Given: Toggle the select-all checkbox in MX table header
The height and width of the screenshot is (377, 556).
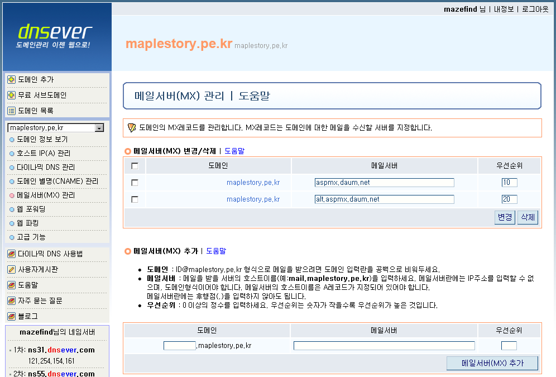Looking at the screenshot, I should click(135, 166).
